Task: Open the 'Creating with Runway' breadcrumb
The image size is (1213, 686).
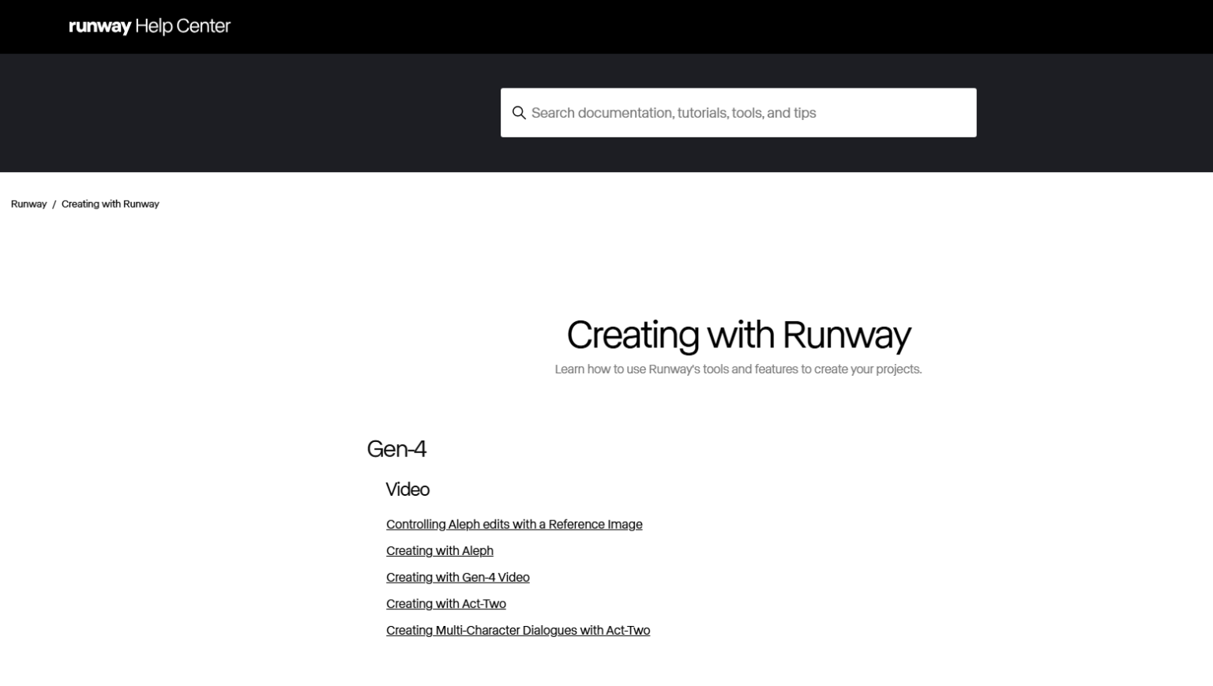Action: coord(110,204)
